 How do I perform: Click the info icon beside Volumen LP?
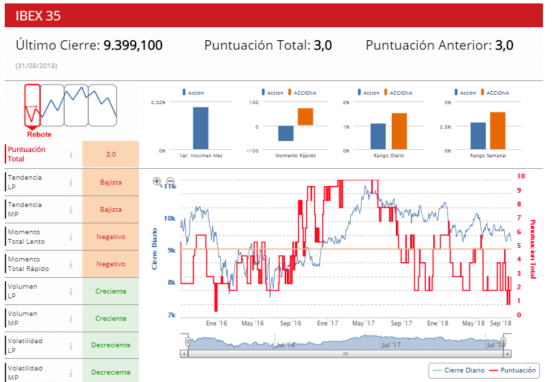[71, 291]
